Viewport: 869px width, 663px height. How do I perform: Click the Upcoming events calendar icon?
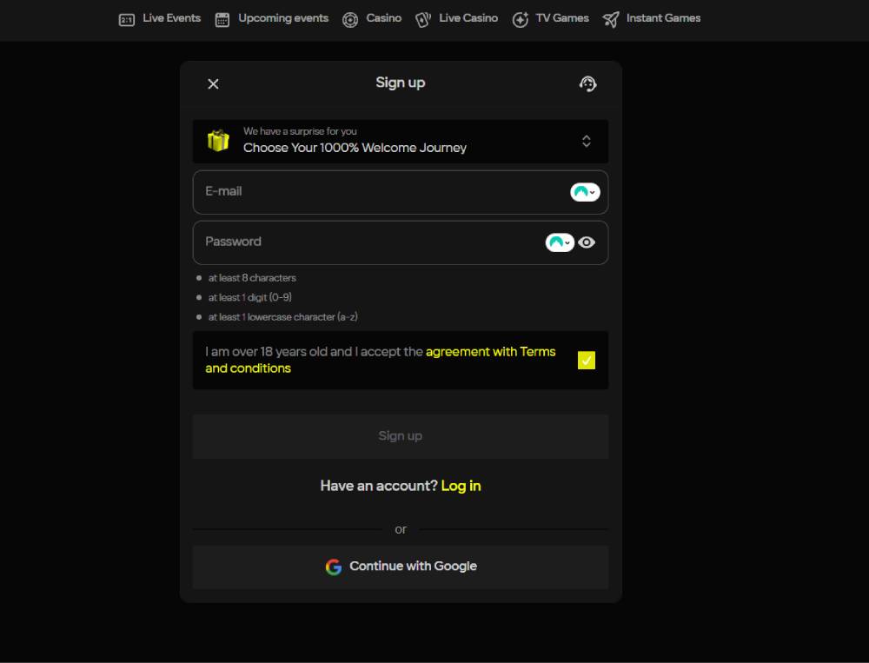[x=222, y=19]
